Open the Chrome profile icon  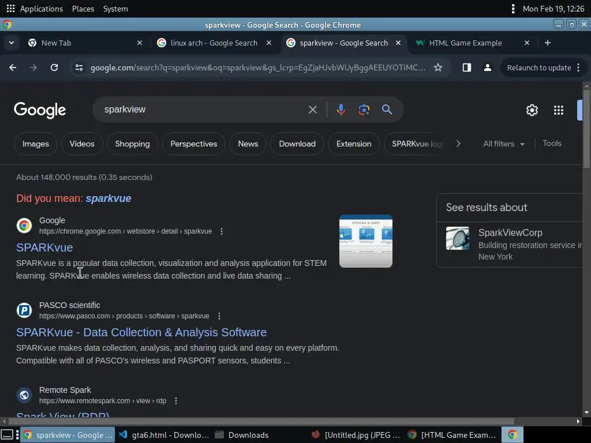coord(487,67)
